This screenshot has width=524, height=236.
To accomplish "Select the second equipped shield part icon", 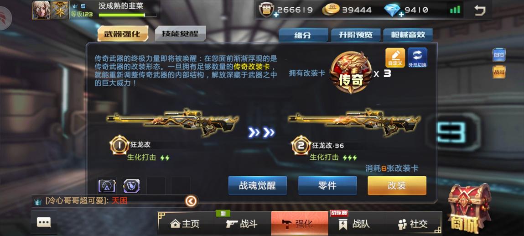I will [x=131, y=186].
